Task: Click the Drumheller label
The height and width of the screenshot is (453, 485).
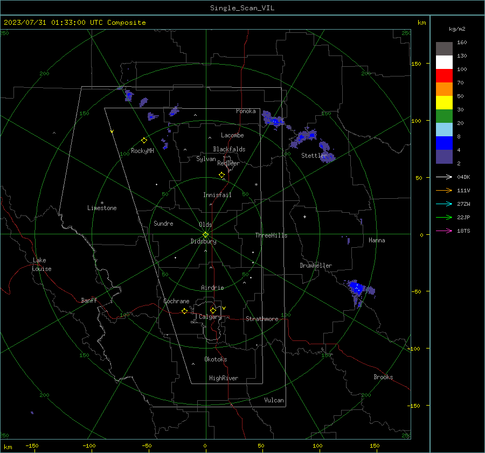Action: click(x=316, y=266)
